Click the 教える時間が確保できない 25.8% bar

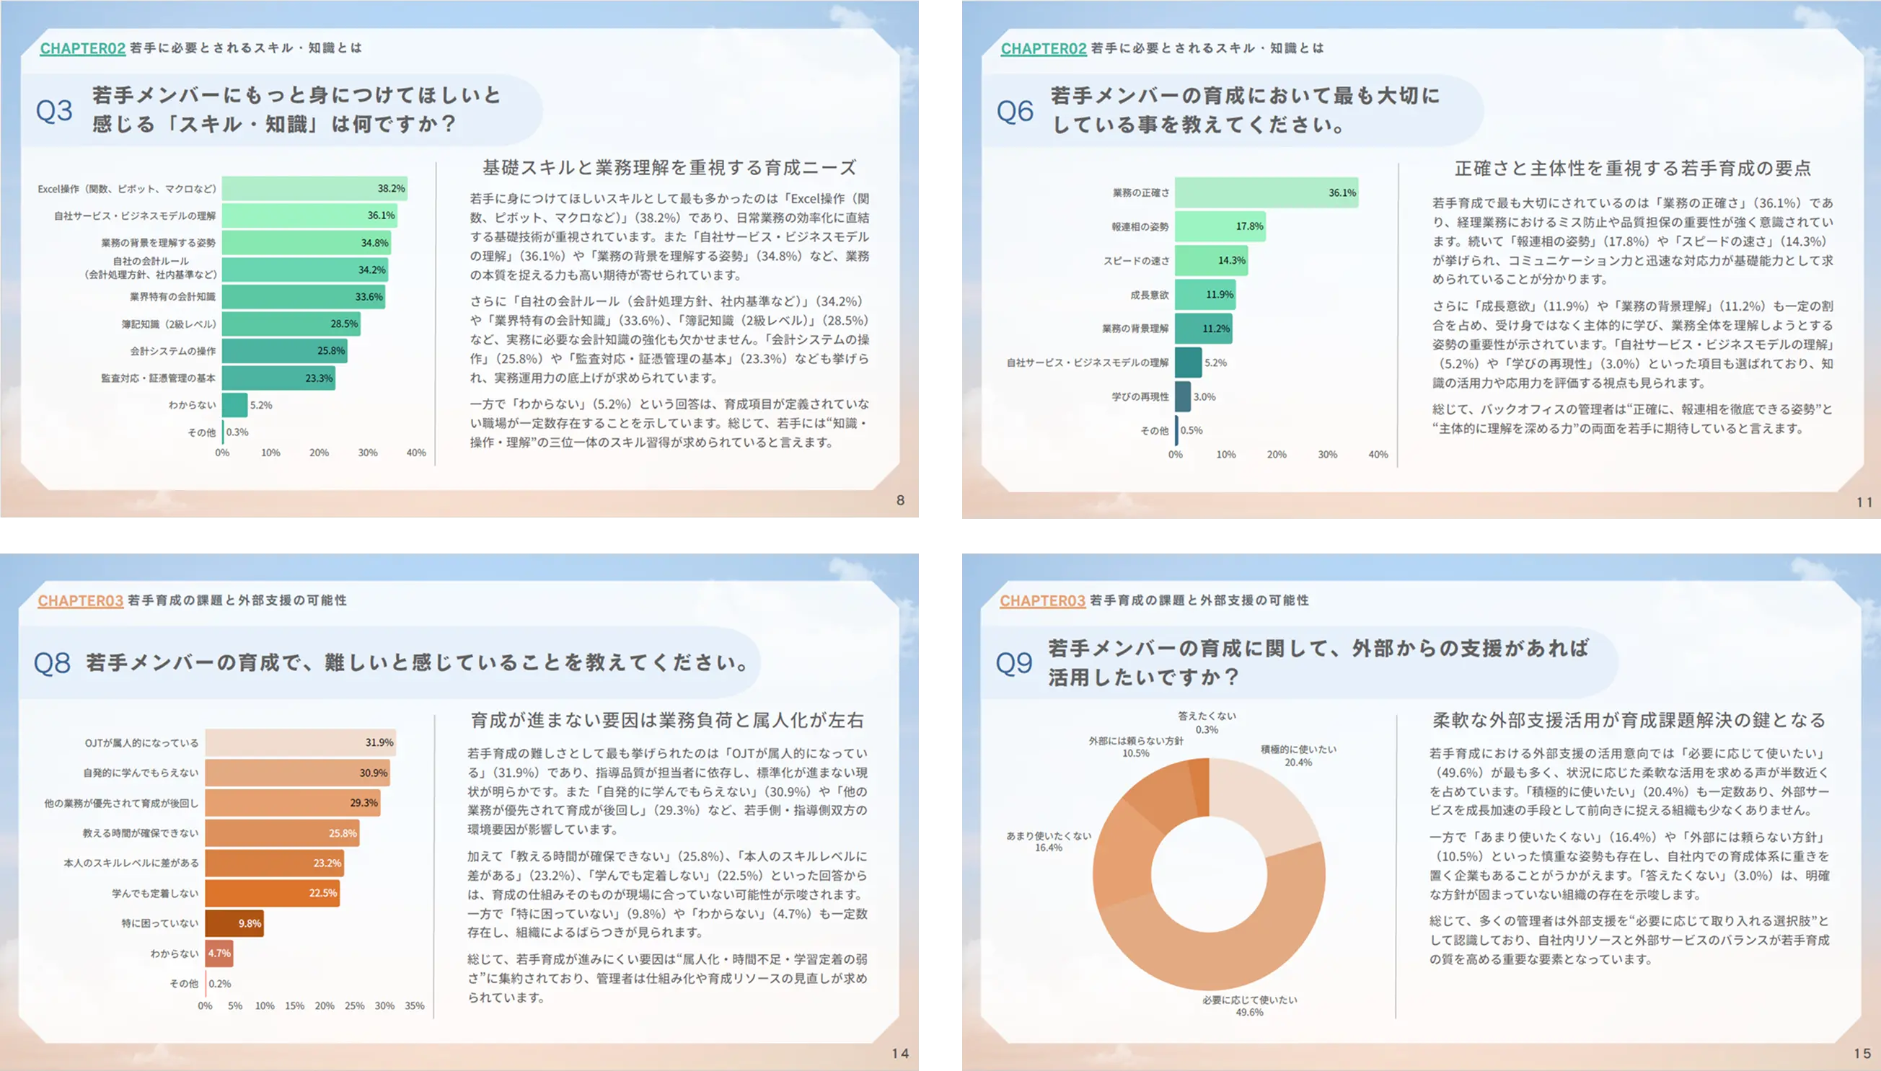point(283,833)
